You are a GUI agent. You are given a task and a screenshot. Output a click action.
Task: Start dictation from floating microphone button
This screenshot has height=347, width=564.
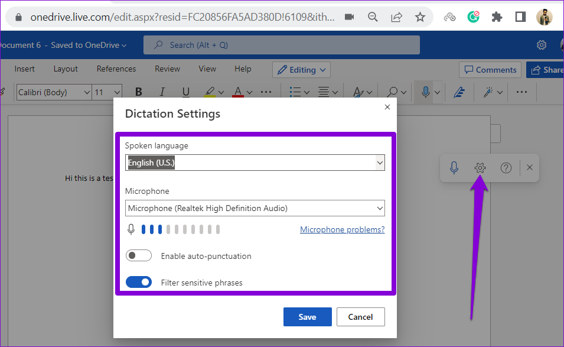coord(454,168)
